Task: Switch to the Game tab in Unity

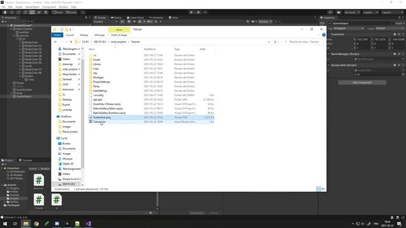Action: 116,18
